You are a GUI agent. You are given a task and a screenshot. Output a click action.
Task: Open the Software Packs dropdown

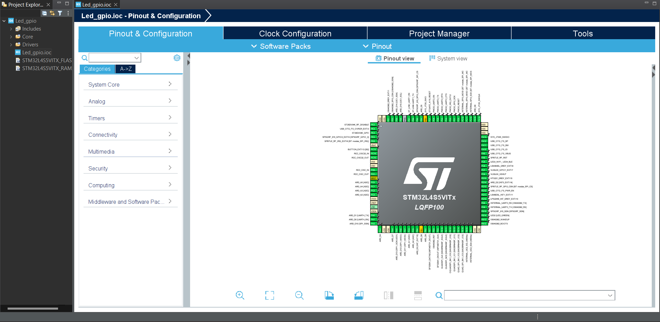[254, 46]
